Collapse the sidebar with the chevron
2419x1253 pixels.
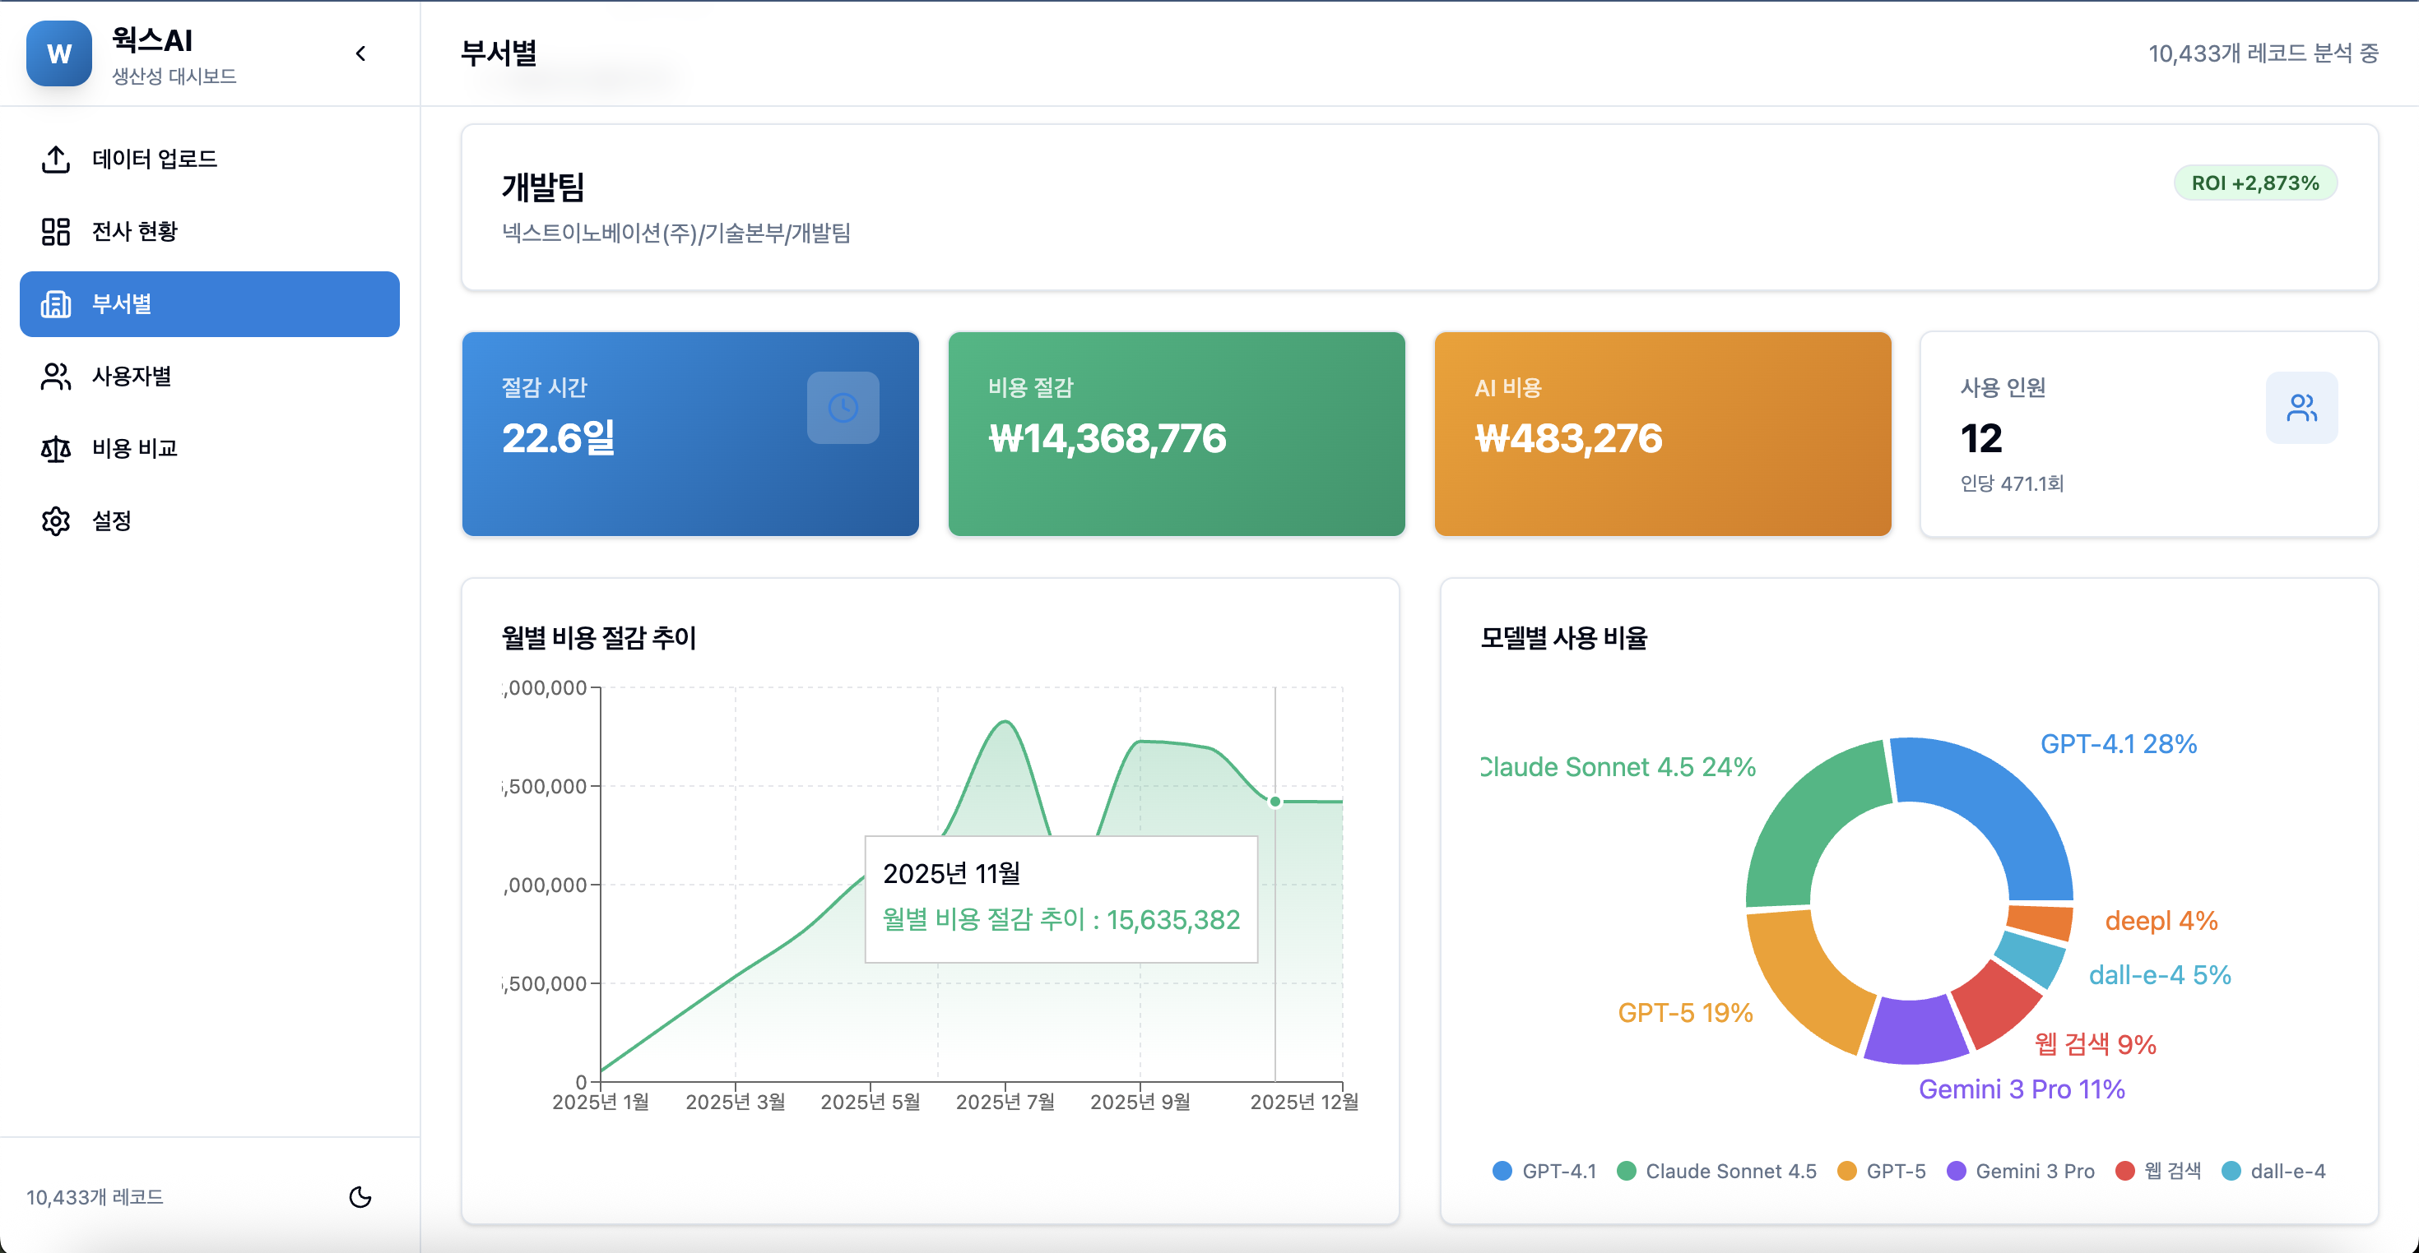[x=360, y=53]
